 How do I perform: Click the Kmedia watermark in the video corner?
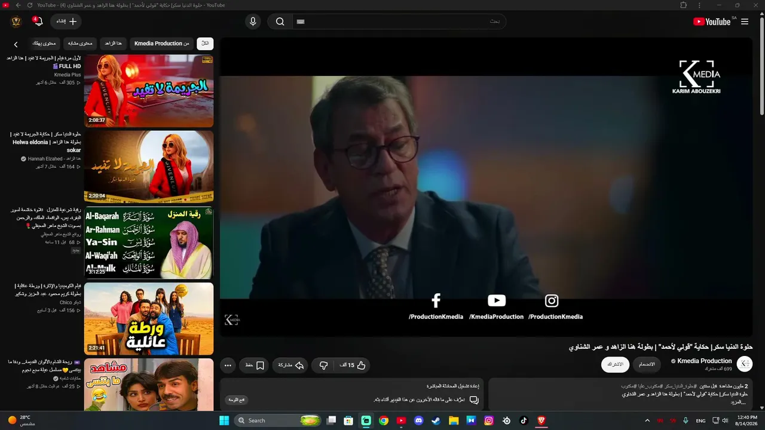click(232, 320)
